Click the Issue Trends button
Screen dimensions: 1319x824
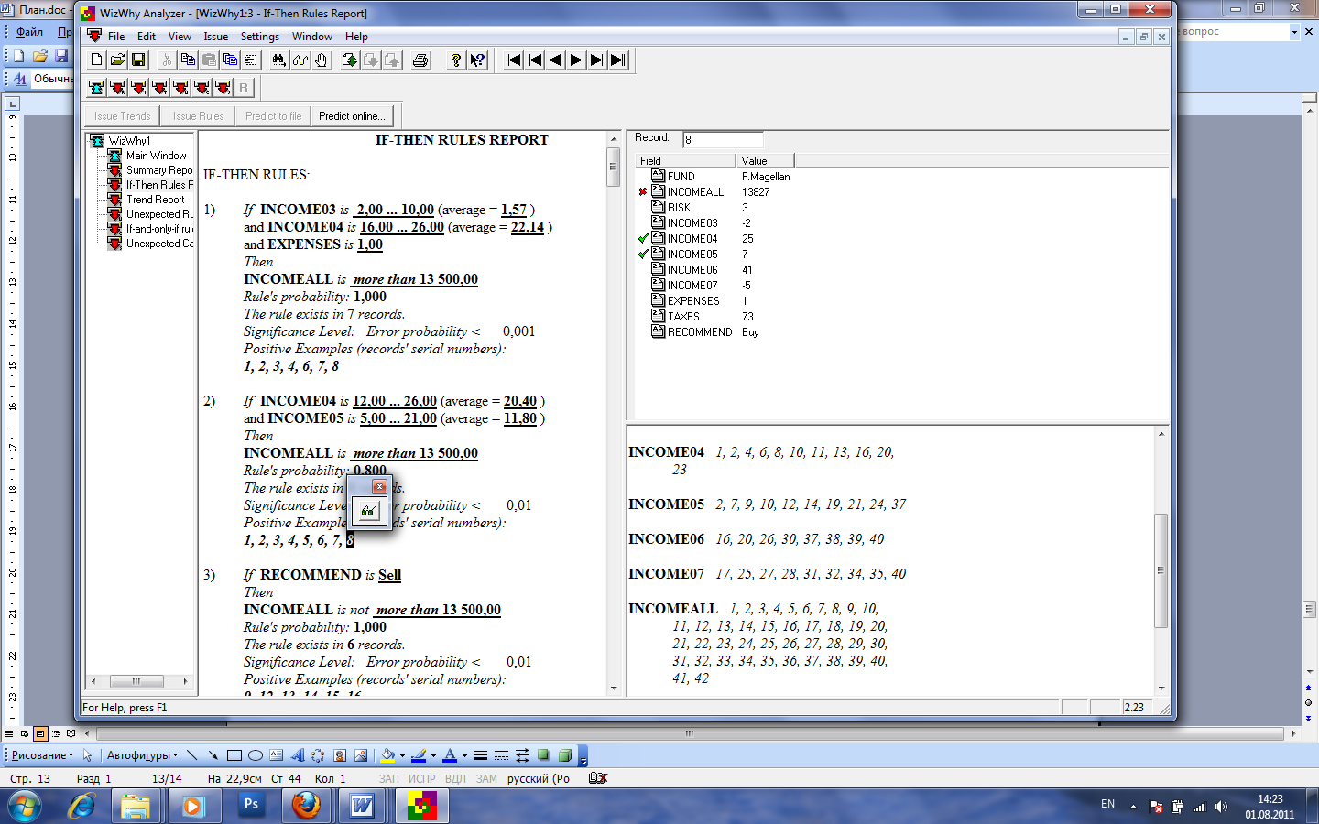click(x=122, y=116)
